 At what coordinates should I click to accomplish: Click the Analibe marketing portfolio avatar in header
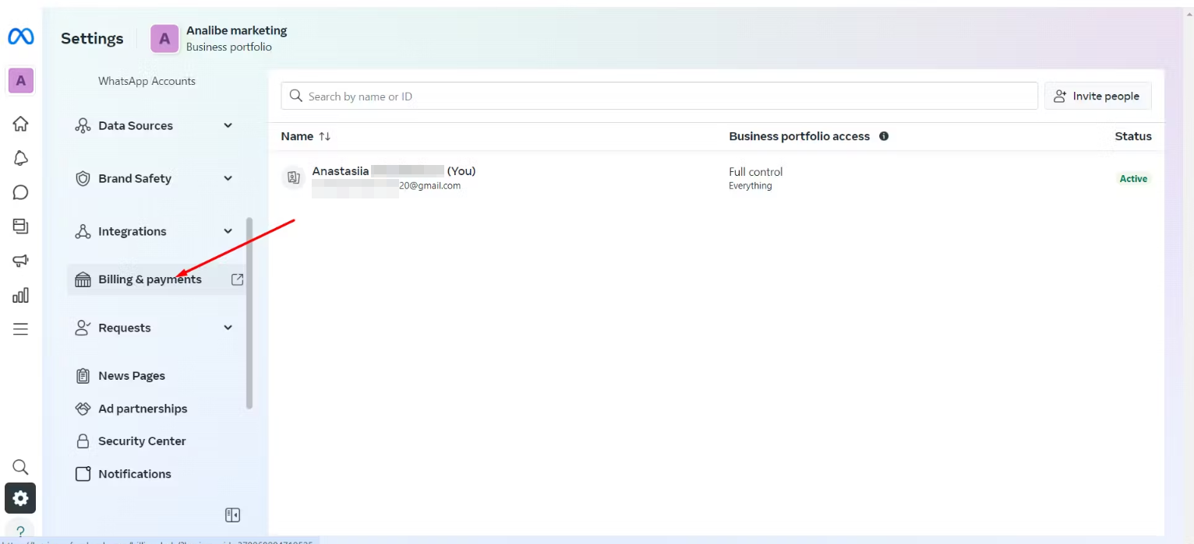click(164, 38)
